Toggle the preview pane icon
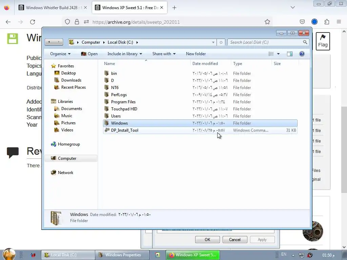Image resolution: width=347 pixels, height=260 pixels. click(x=289, y=54)
